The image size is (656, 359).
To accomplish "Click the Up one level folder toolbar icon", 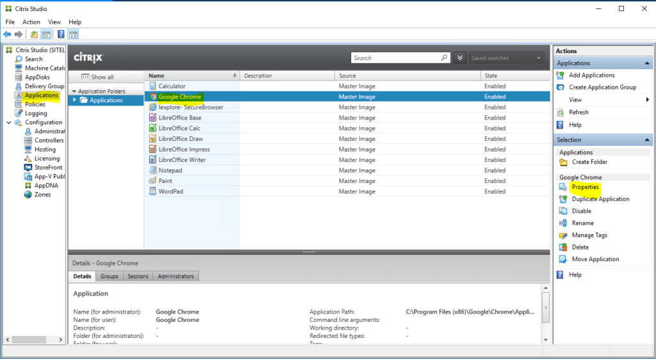I will tap(34, 35).
